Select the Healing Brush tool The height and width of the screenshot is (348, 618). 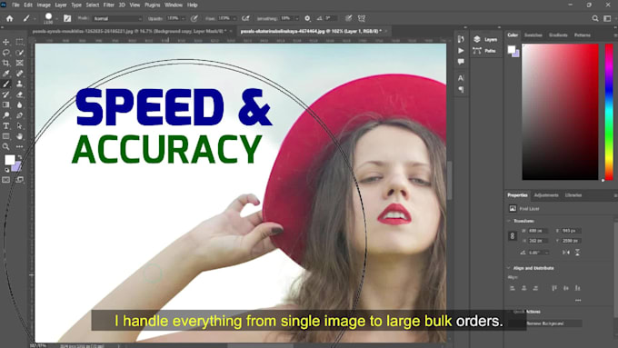pyautogui.click(x=19, y=74)
